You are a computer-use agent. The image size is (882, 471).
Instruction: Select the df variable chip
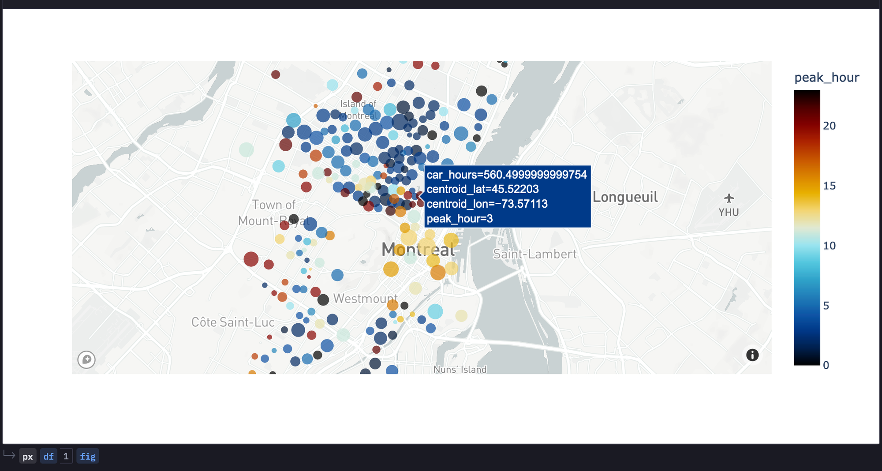[x=49, y=456]
